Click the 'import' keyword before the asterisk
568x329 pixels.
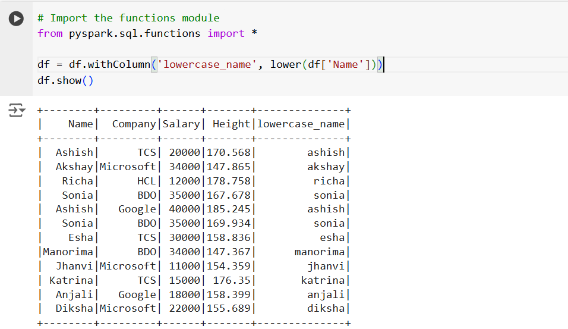tap(226, 33)
